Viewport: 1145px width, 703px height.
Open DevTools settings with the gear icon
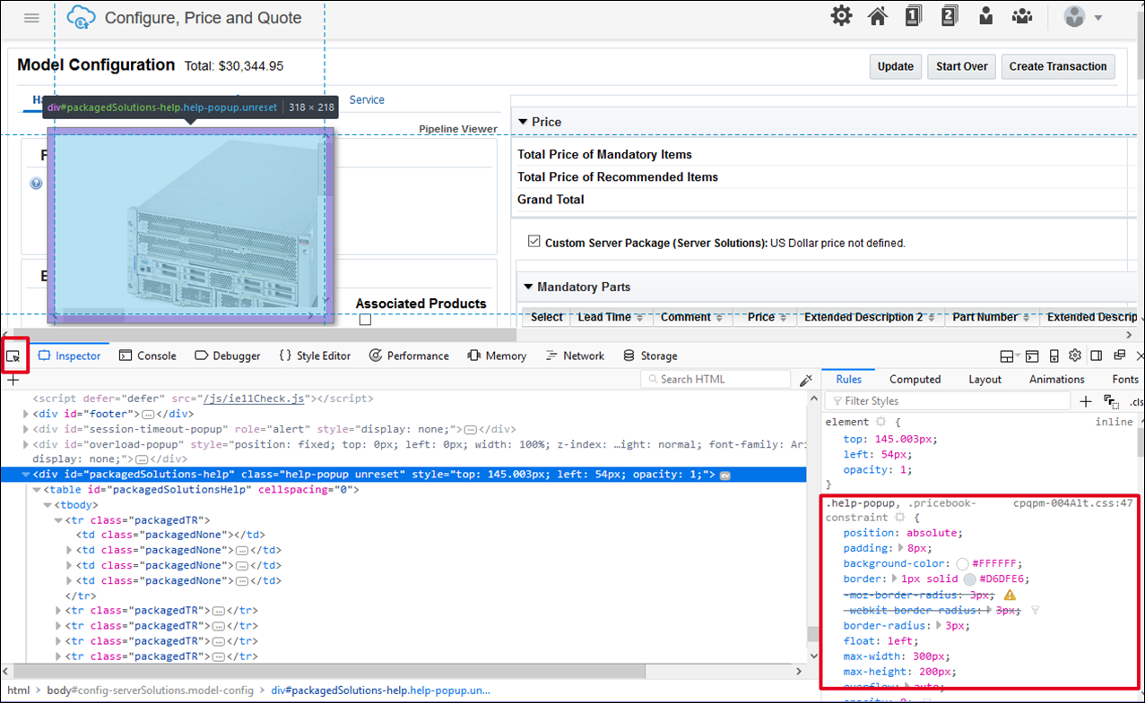[x=1074, y=355]
